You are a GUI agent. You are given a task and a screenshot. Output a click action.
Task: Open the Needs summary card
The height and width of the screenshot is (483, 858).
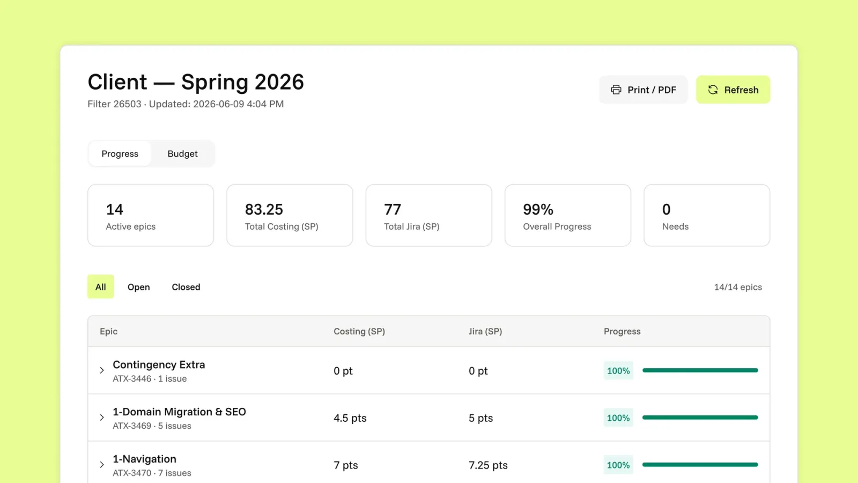(x=707, y=215)
